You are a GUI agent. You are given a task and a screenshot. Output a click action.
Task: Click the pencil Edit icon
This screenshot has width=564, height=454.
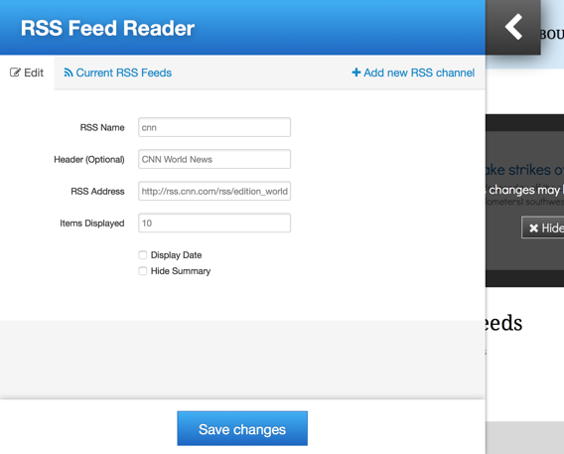15,73
